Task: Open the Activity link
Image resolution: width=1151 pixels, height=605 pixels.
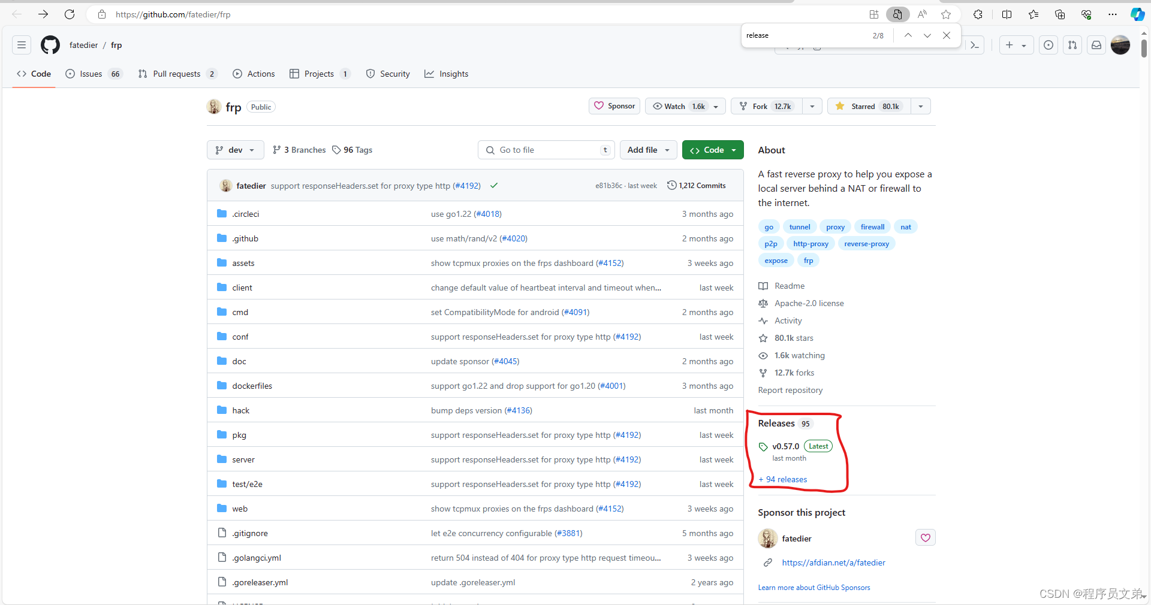Action: (780, 320)
